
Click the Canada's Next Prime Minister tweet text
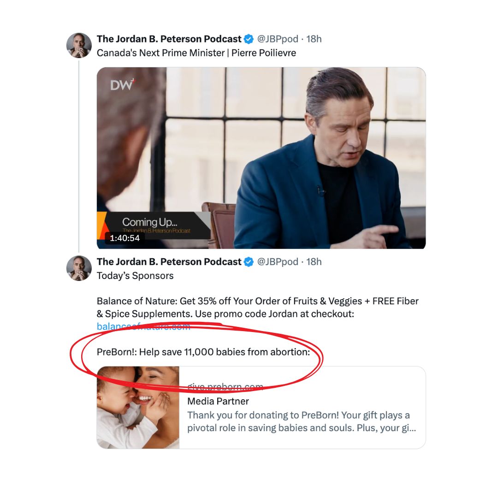[196, 53]
